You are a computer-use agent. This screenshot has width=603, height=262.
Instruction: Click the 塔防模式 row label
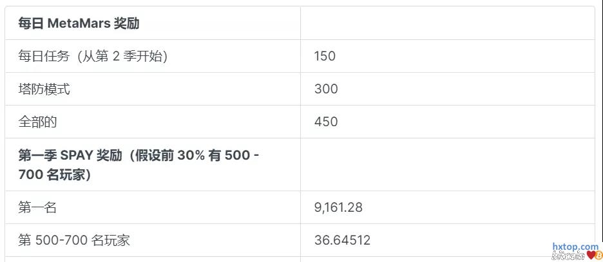click(x=44, y=89)
